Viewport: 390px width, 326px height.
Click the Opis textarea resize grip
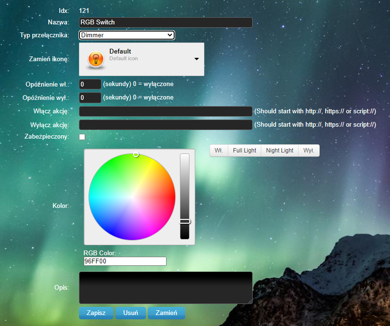pos(250,302)
